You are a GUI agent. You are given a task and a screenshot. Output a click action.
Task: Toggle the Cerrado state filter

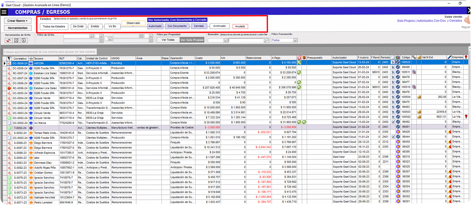tap(199, 26)
